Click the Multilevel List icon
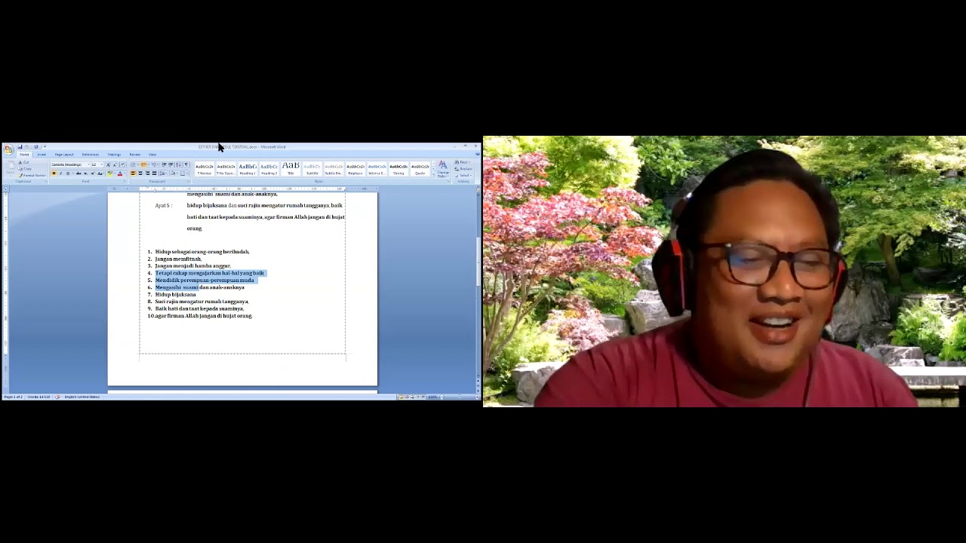Image resolution: width=966 pixels, height=543 pixels. click(154, 164)
